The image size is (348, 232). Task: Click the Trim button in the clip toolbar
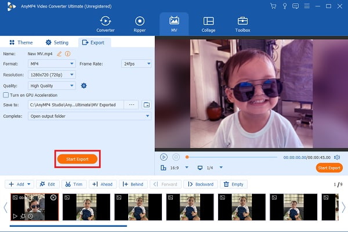point(75,184)
